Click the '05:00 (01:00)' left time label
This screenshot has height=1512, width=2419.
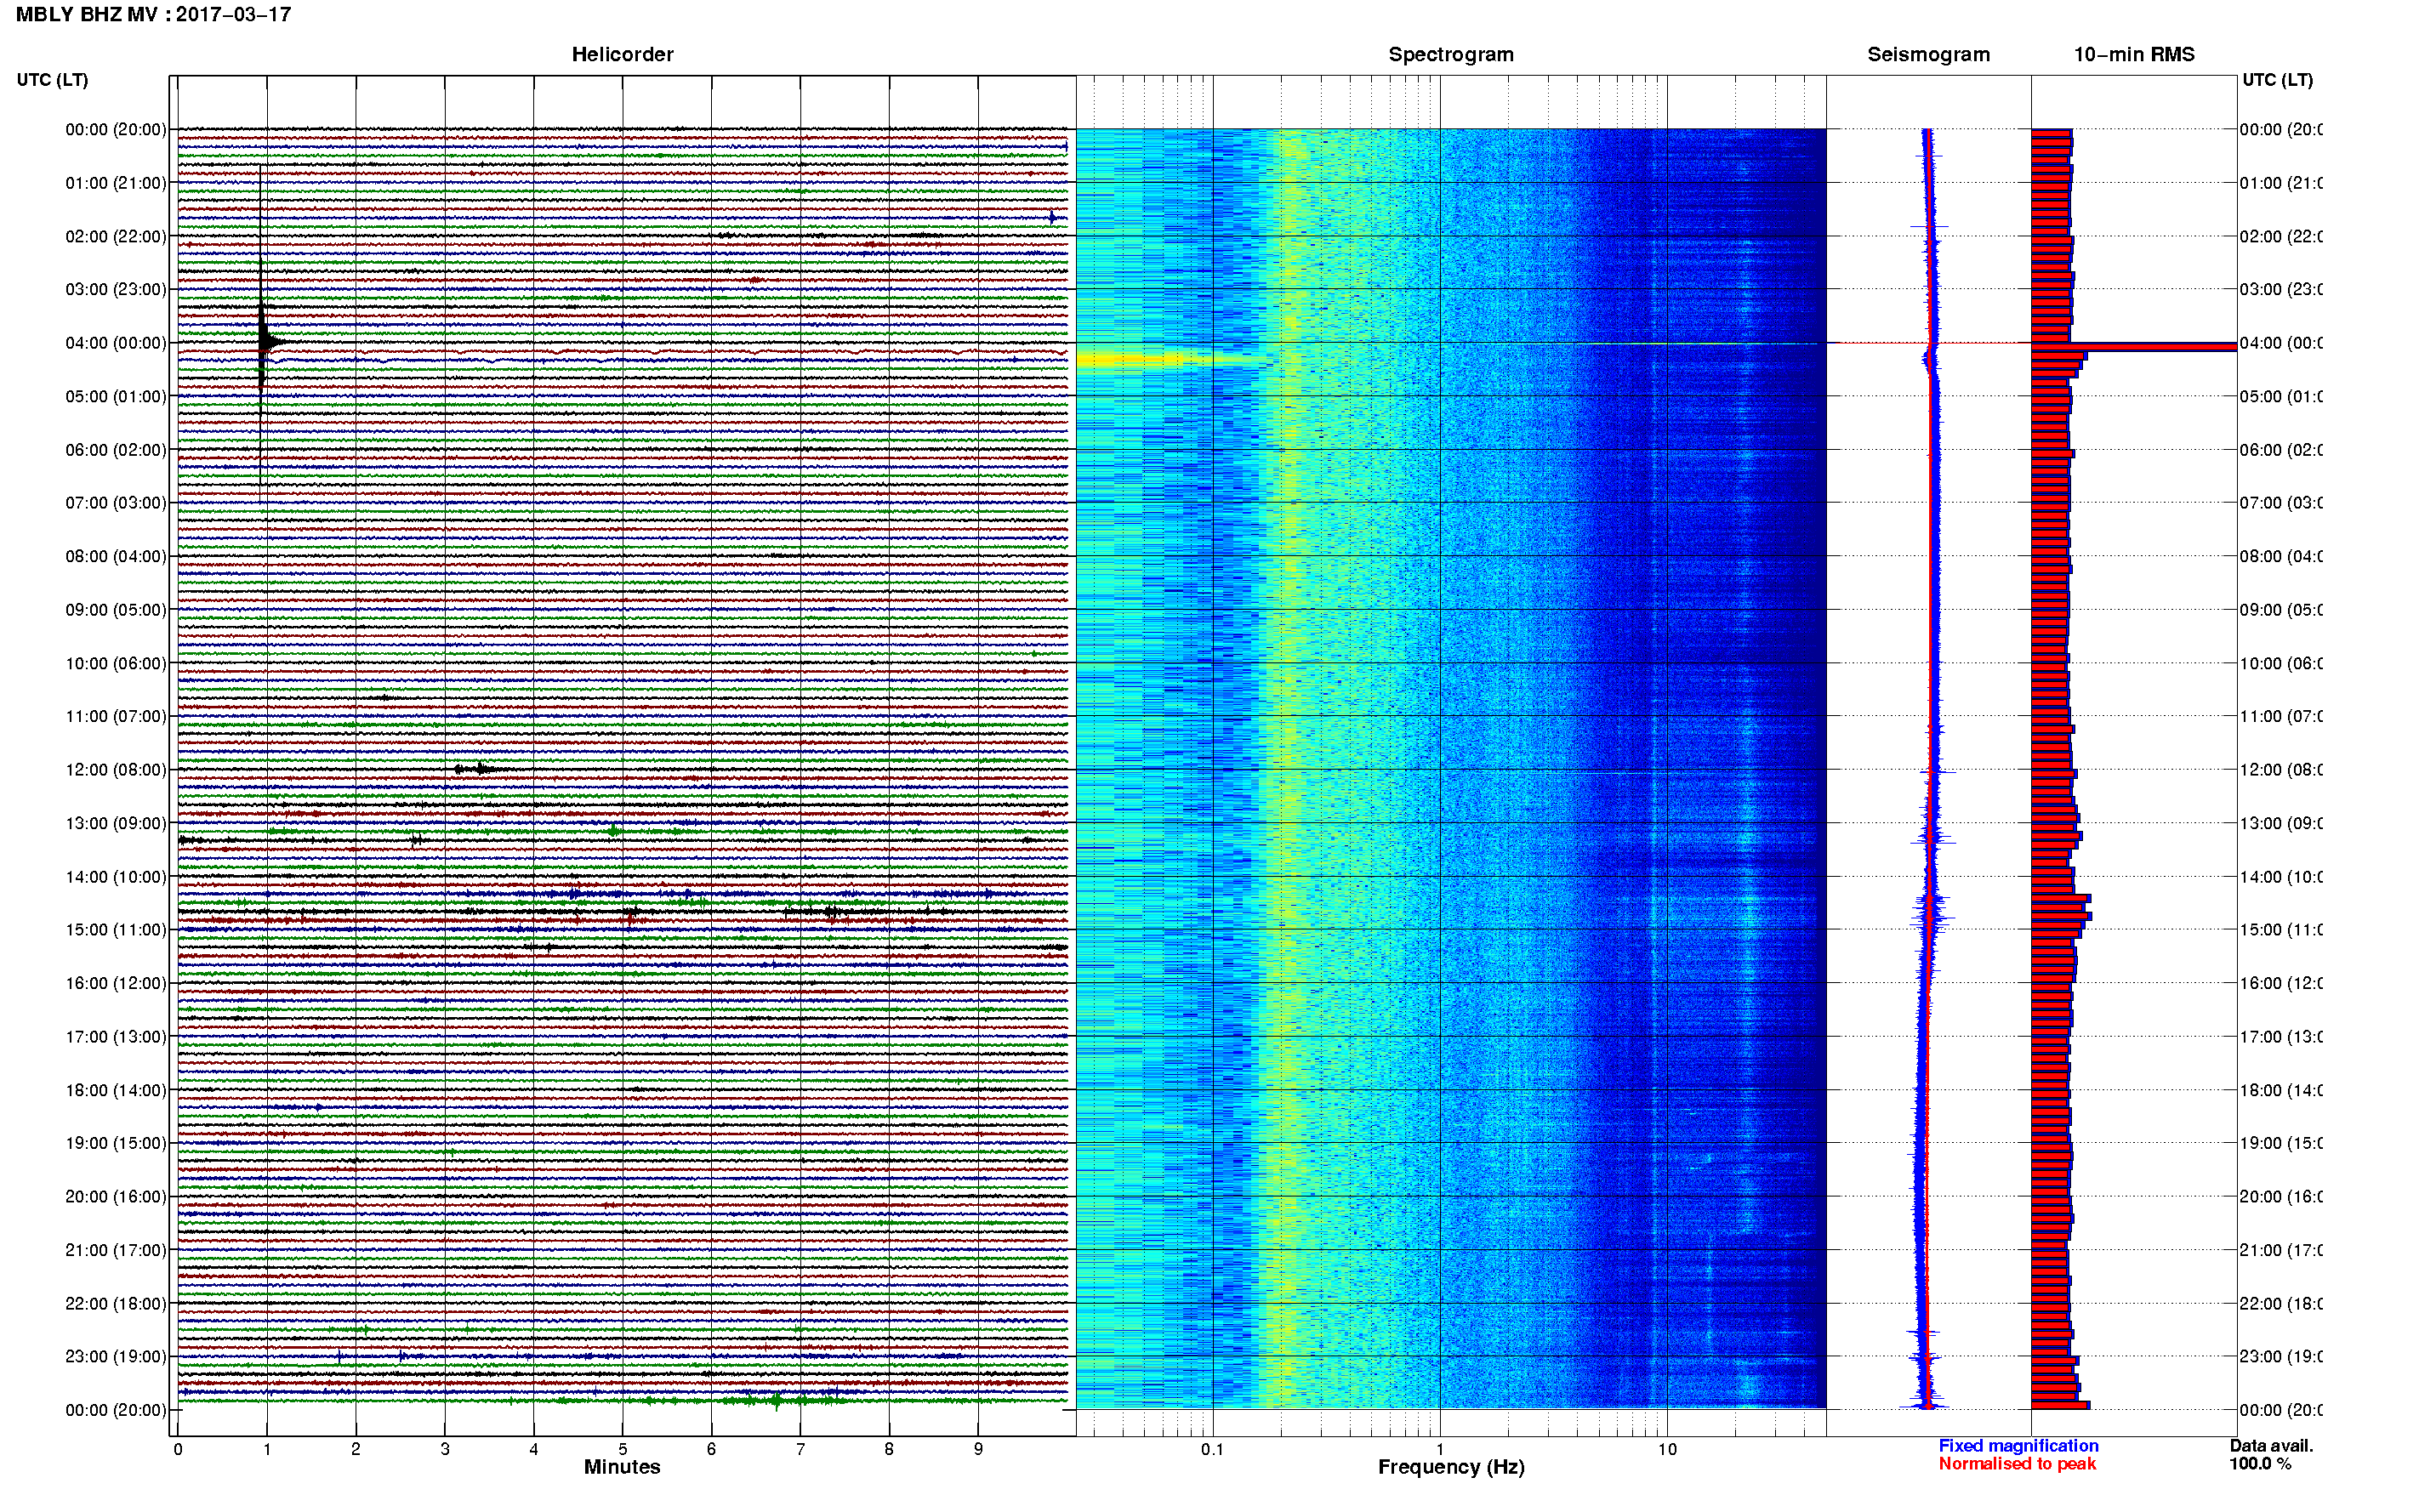[x=116, y=396]
